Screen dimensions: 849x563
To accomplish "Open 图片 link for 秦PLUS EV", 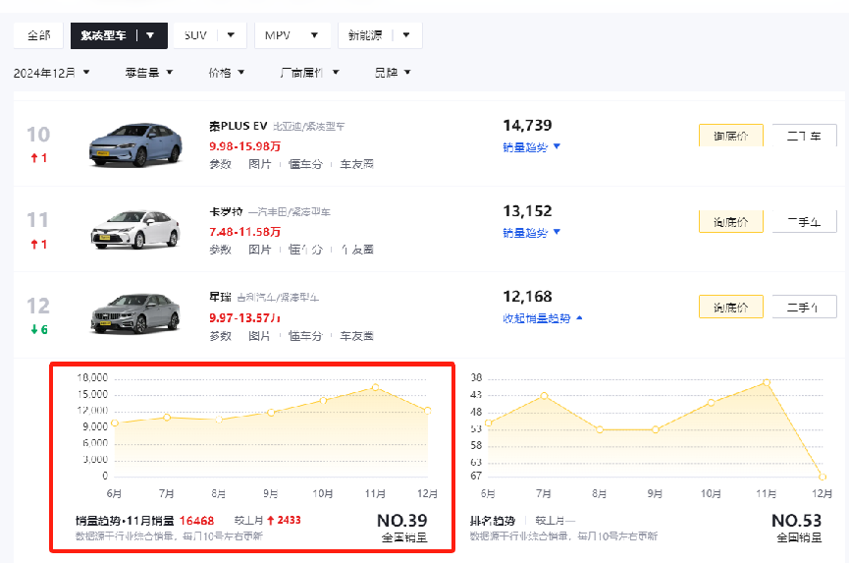I will tap(259, 164).
